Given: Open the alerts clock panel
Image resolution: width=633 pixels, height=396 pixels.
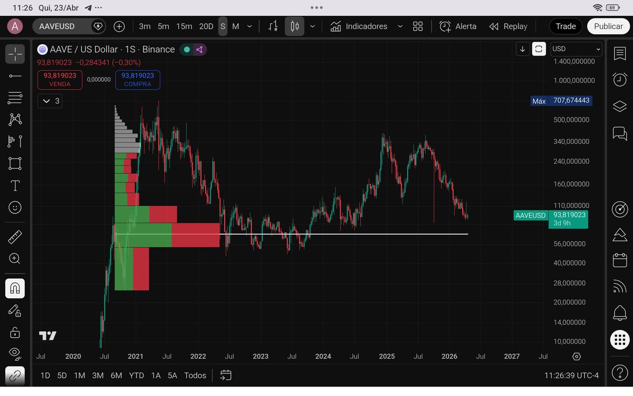Looking at the screenshot, I should pyautogui.click(x=620, y=79).
